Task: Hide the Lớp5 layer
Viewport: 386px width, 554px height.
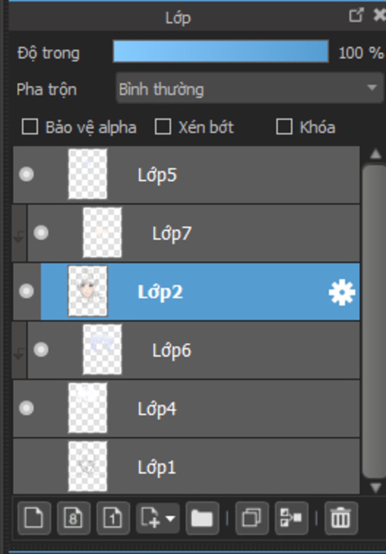Action: pyautogui.click(x=26, y=174)
